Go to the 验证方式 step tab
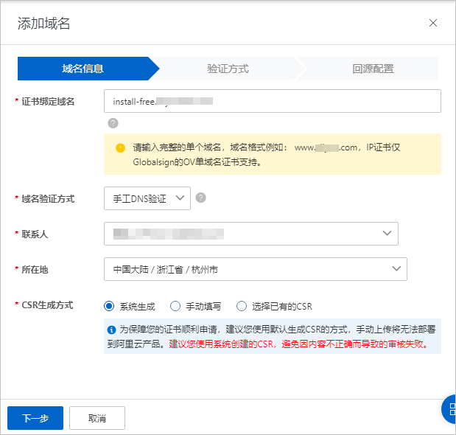The width and height of the screenshot is (456, 435). (x=228, y=69)
